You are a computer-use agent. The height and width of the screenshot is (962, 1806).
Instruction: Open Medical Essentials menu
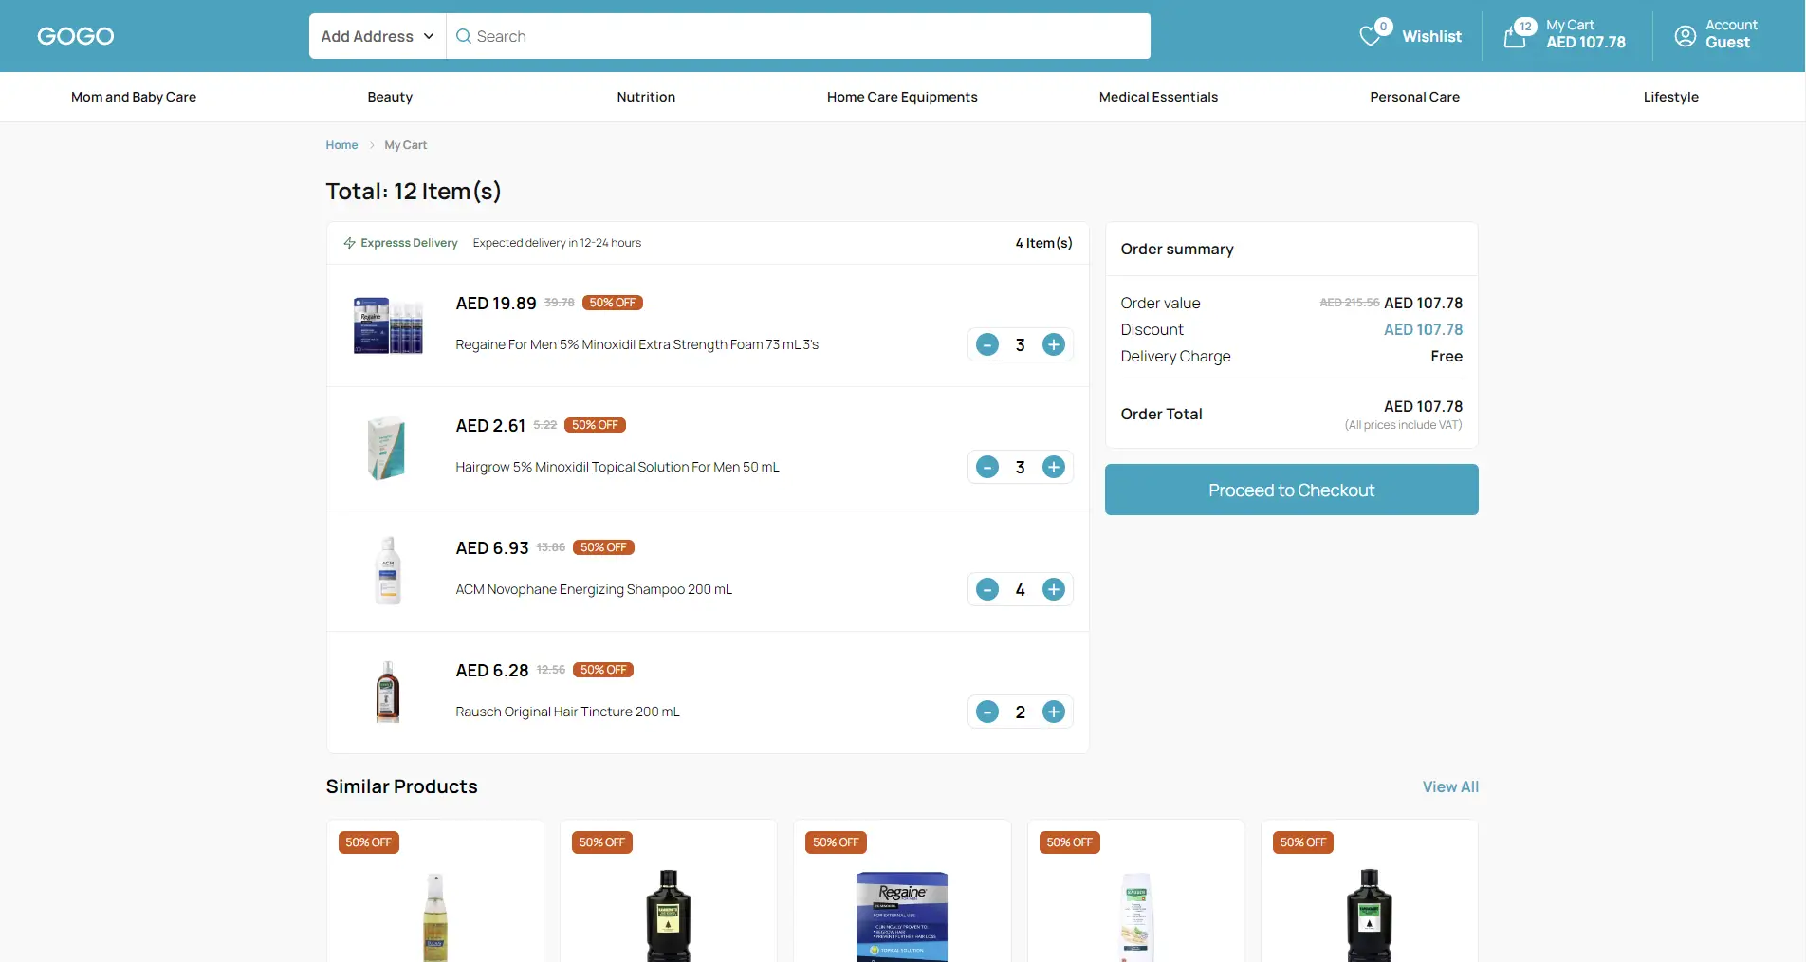click(x=1158, y=97)
